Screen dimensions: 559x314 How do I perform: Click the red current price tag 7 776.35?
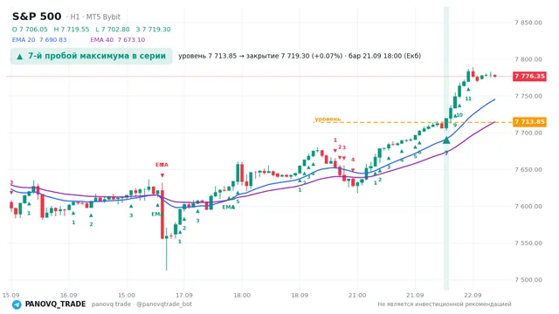point(529,76)
